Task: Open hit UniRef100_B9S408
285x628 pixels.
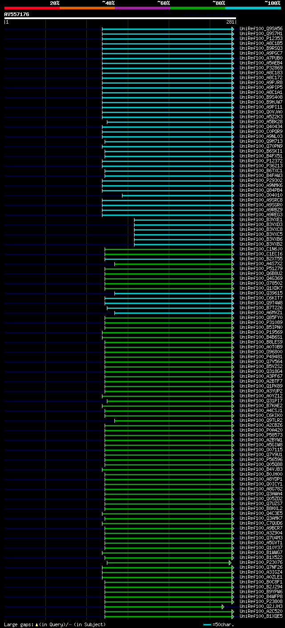Action: tap(261, 97)
